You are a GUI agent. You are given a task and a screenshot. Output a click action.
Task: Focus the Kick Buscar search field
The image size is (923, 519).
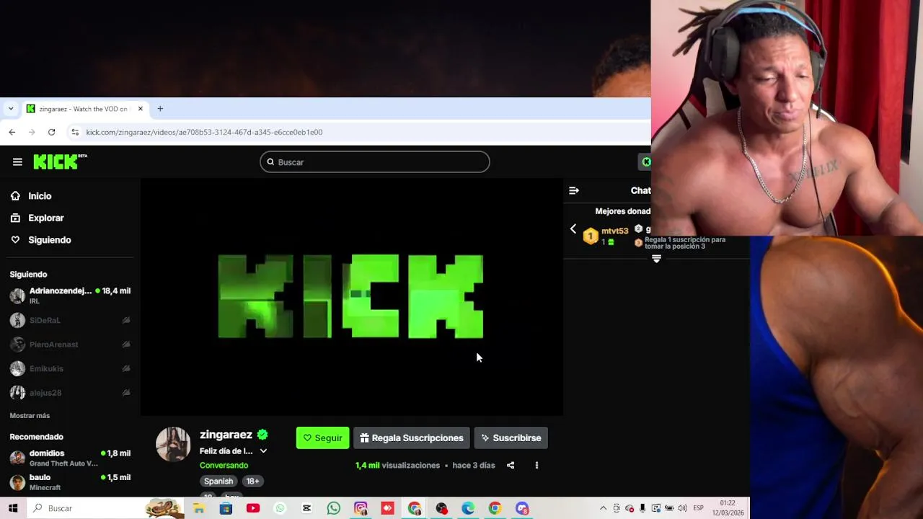point(375,162)
